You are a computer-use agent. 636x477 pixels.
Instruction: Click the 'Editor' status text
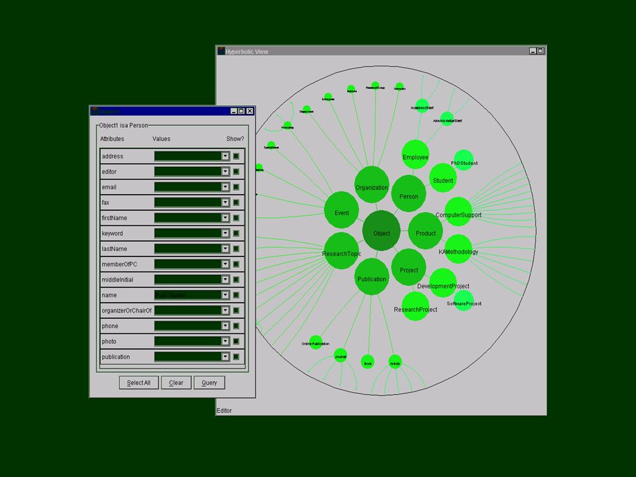225,411
